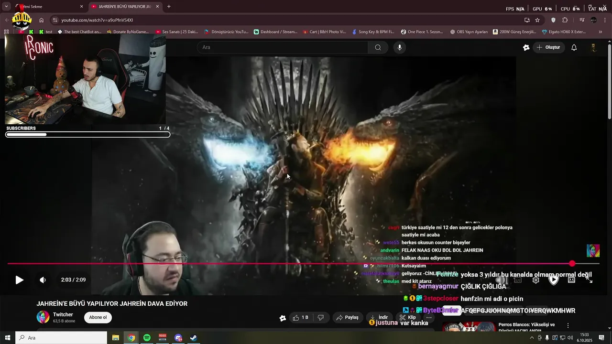
Task: Toggle subtitles on the video player
Action: 518,280
